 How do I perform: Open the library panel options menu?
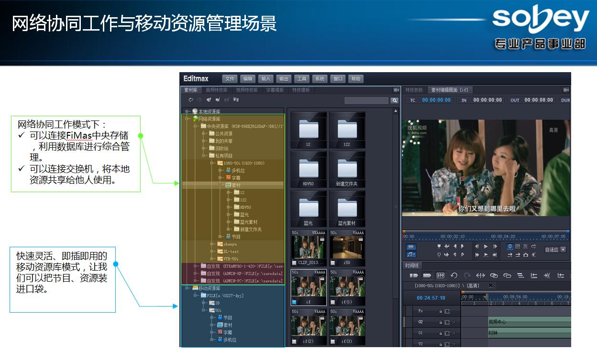click(x=396, y=90)
